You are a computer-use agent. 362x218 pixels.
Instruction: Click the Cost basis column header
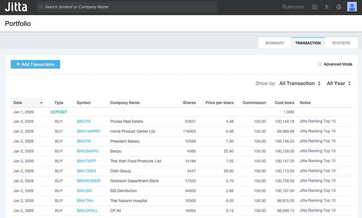click(x=284, y=102)
